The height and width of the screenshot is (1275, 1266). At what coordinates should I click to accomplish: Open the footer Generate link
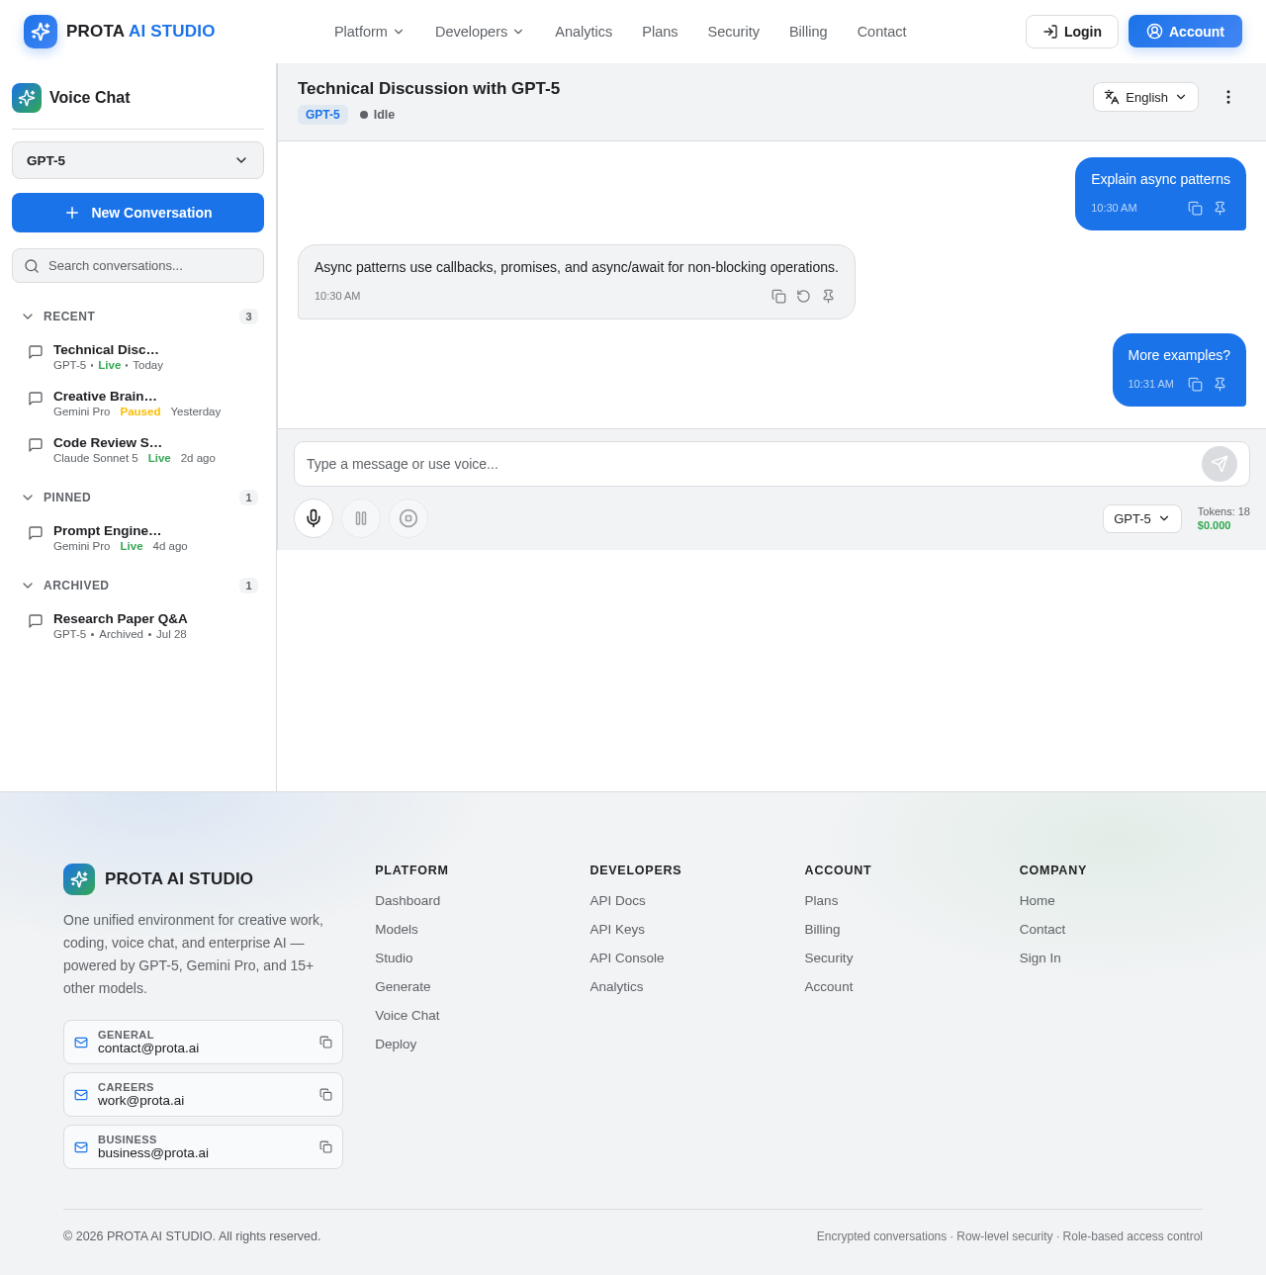click(x=403, y=987)
